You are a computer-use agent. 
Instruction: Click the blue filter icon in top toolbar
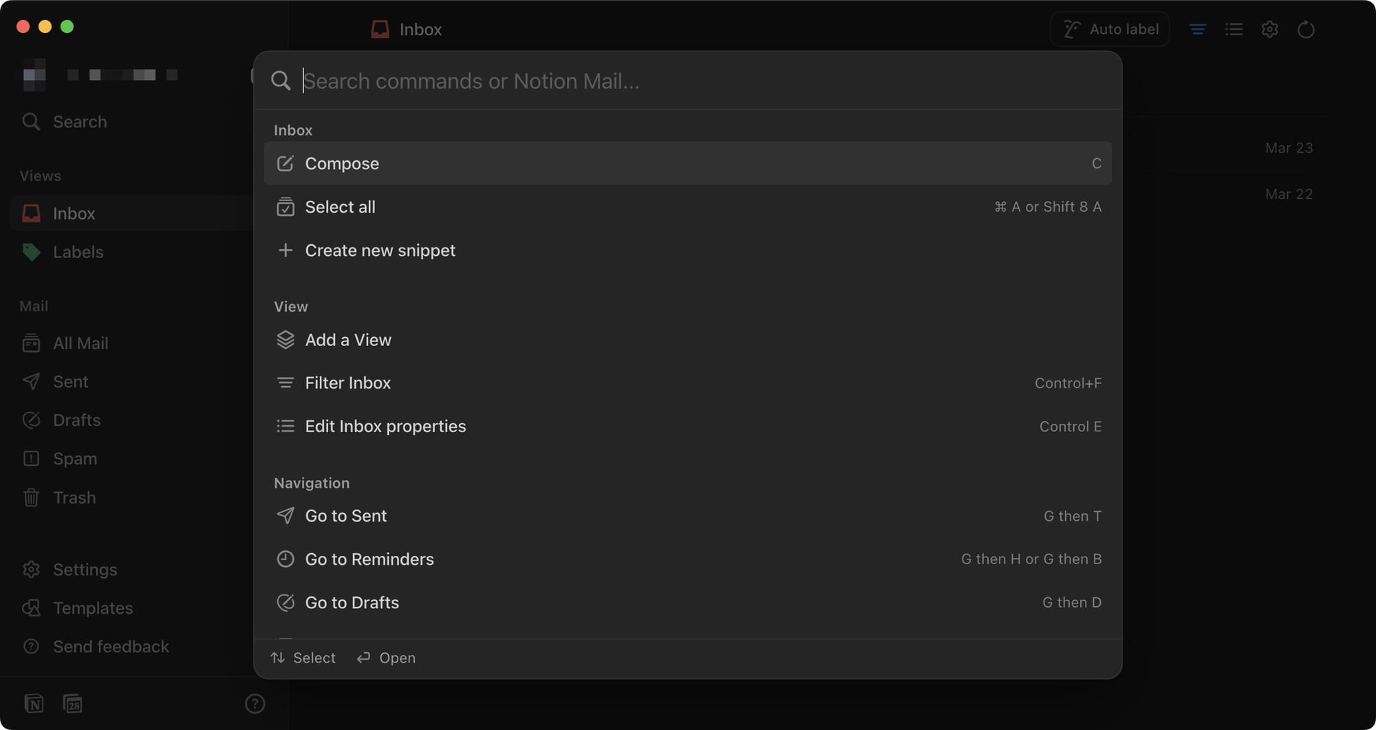(x=1198, y=29)
